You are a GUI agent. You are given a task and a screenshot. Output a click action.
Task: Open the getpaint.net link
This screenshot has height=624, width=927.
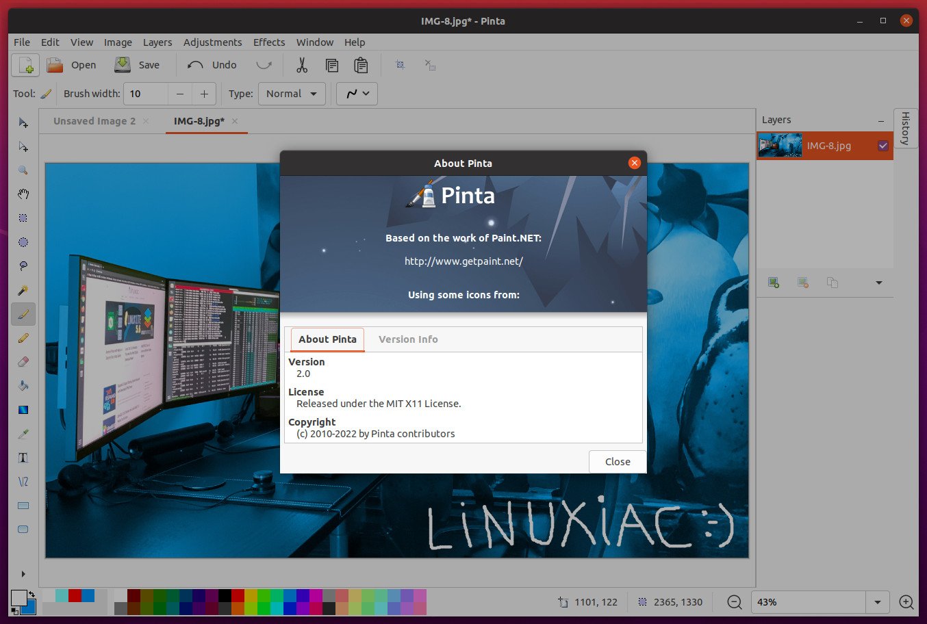coord(463,261)
